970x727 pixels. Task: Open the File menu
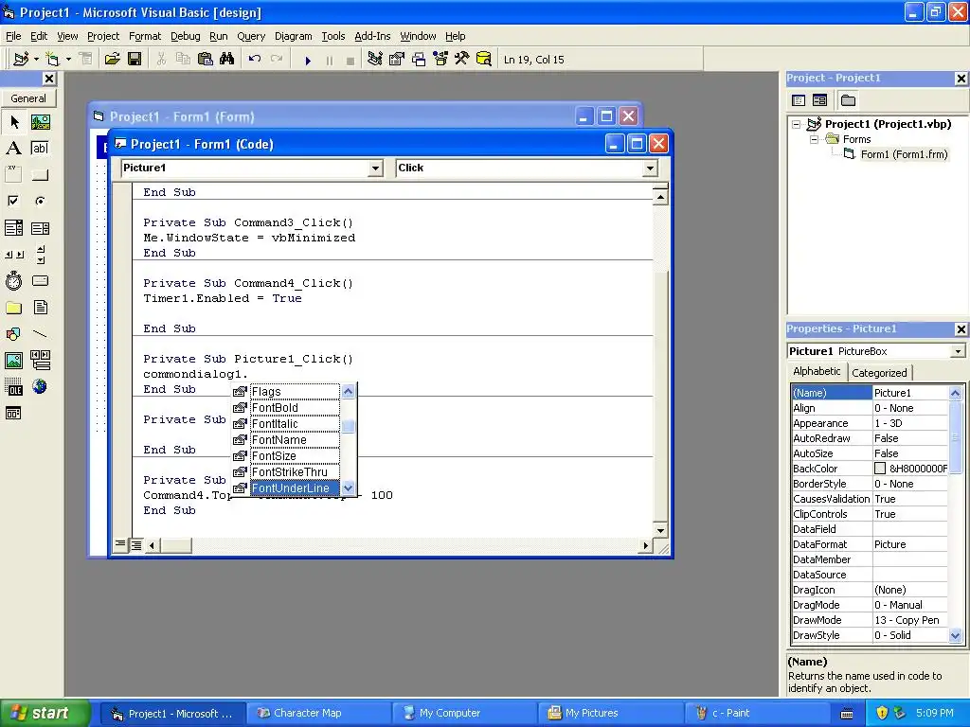pos(13,36)
